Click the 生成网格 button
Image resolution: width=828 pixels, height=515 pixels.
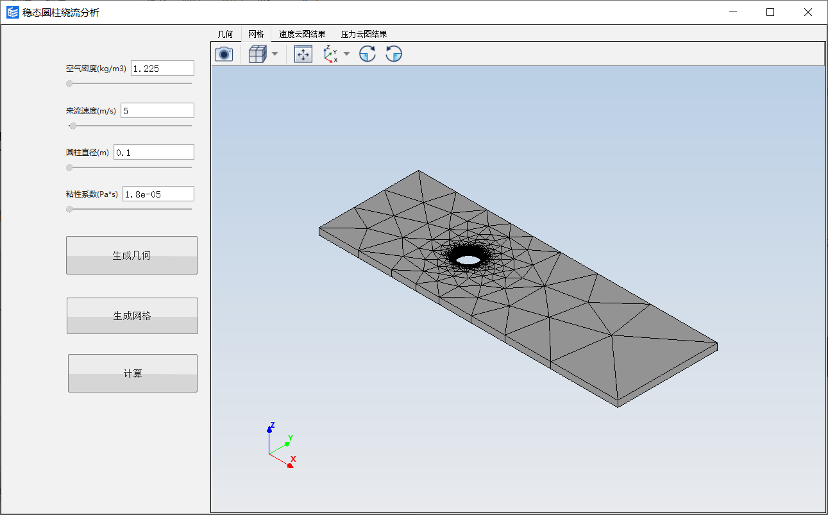tap(132, 316)
